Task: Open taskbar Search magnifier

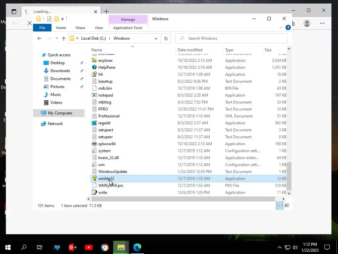Action: (24, 247)
